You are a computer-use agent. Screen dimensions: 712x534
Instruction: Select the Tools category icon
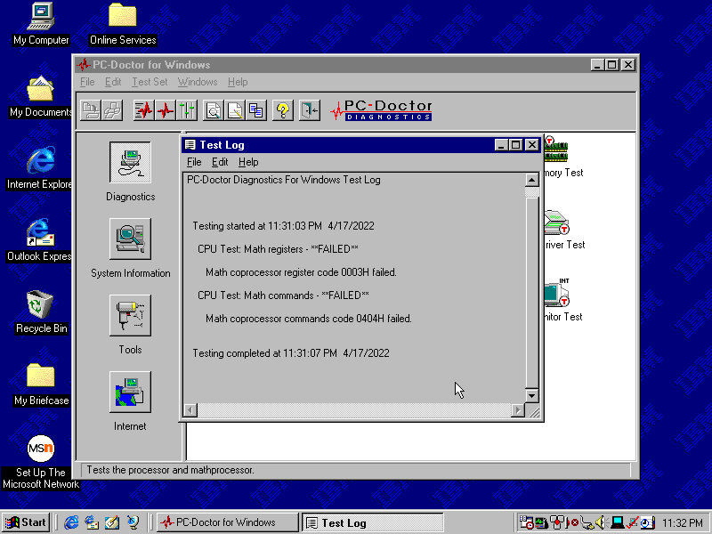click(130, 316)
